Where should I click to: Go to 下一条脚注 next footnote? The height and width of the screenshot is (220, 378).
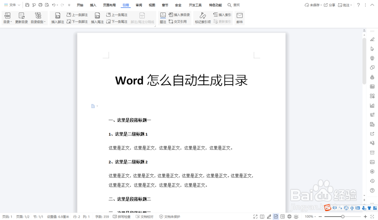[x=77, y=22]
